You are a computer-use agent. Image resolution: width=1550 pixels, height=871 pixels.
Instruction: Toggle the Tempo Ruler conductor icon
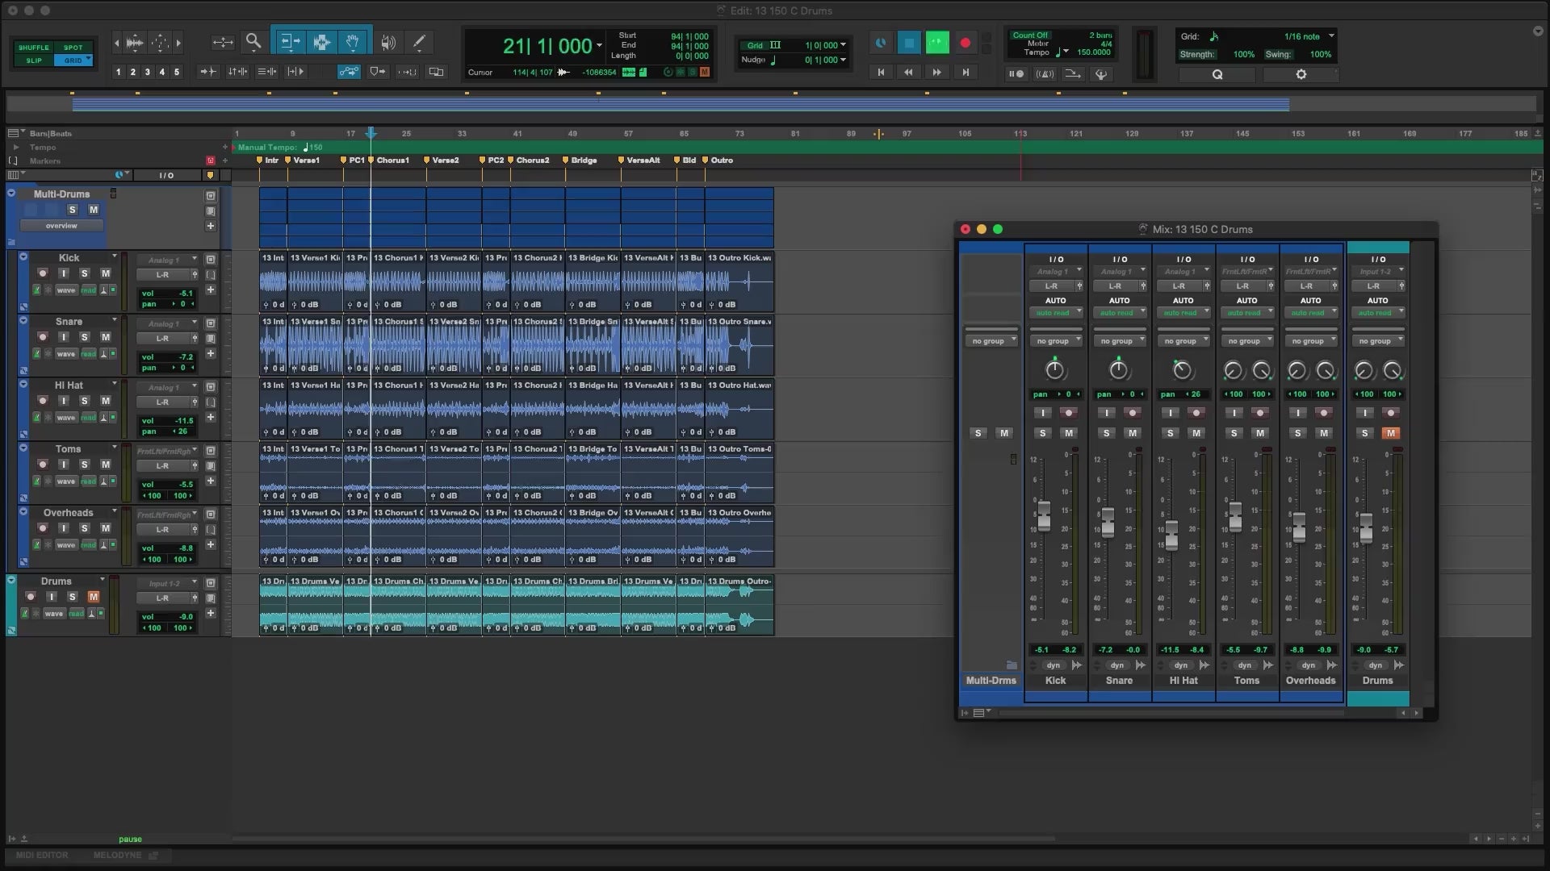[x=1100, y=74]
